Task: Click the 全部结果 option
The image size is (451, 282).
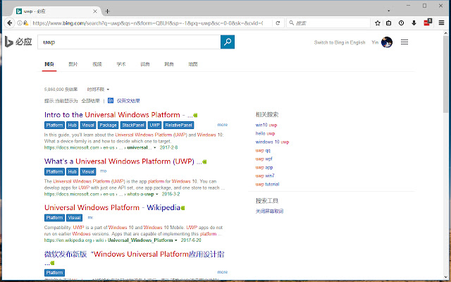Action: click(x=90, y=101)
